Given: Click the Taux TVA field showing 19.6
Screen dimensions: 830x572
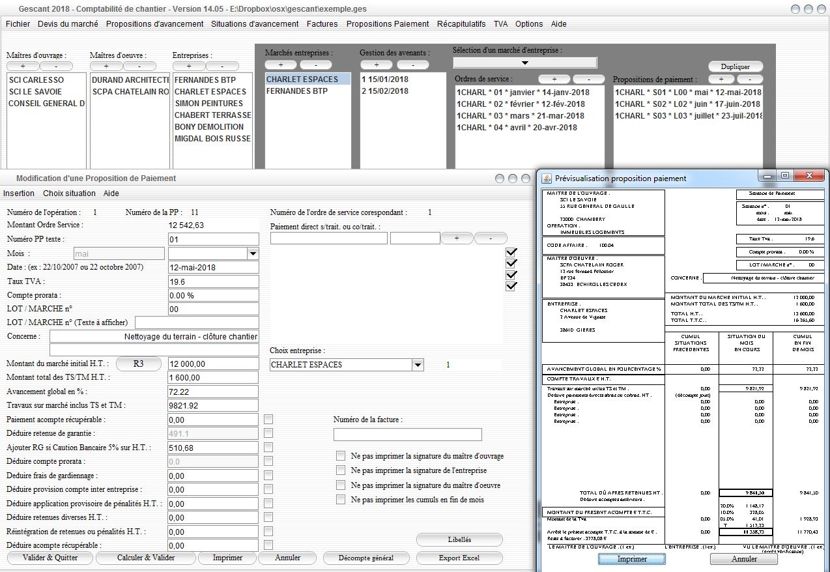Looking at the screenshot, I should point(213,281).
